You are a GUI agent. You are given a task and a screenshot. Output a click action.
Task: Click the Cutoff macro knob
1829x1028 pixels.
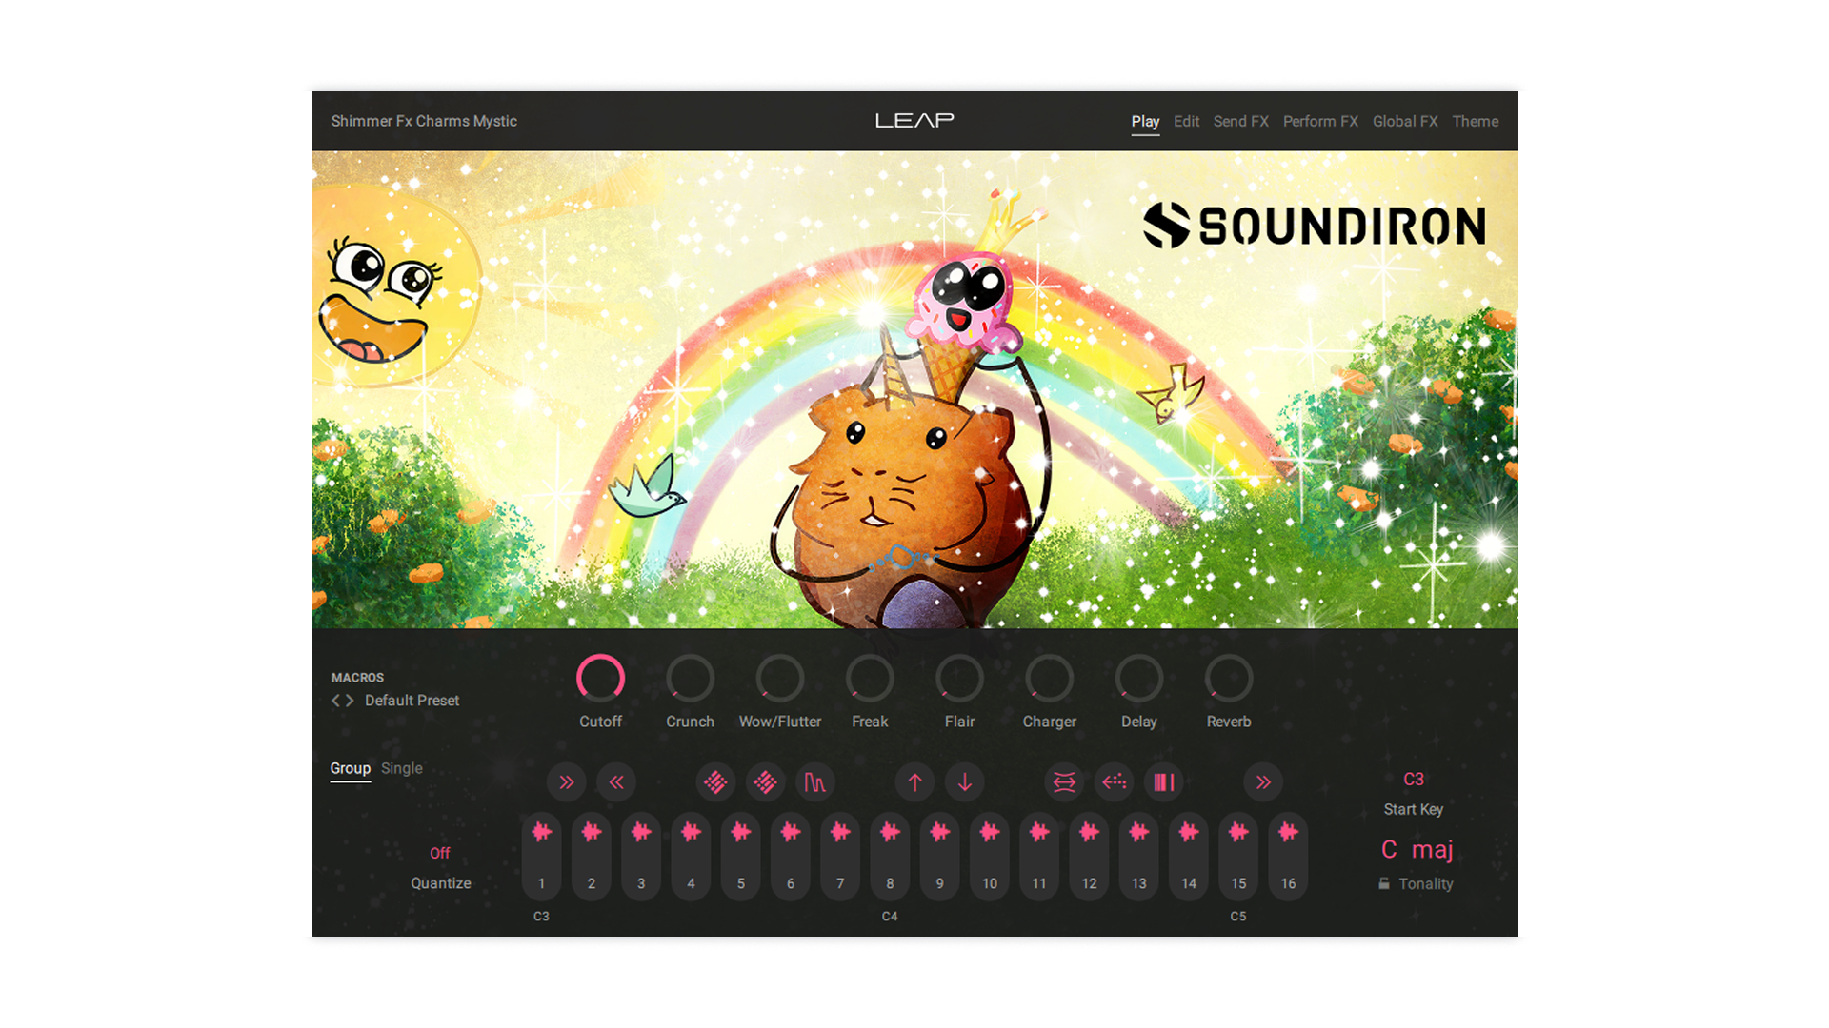pyautogui.click(x=600, y=679)
